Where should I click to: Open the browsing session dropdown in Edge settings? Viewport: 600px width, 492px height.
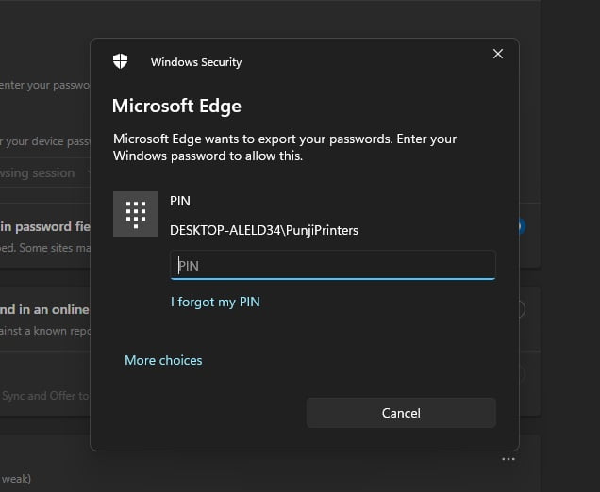(45, 173)
